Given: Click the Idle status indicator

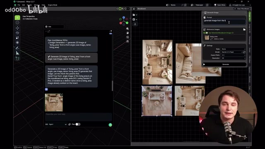Looking at the screenshot, I should pos(54,26).
